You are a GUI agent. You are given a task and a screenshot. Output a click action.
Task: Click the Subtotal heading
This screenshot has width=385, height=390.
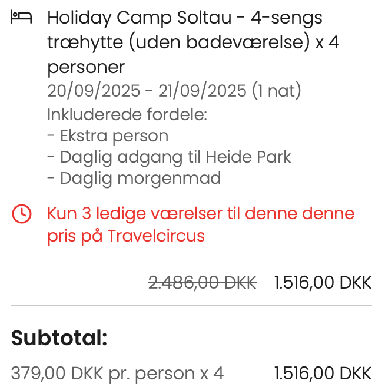(x=59, y=338)
